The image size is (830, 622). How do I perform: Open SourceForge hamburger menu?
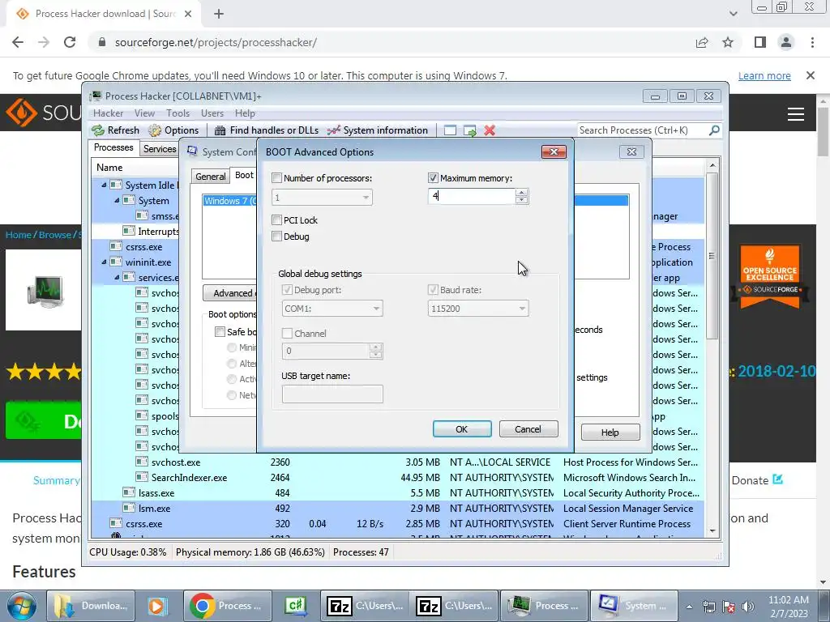pos(796,114)
